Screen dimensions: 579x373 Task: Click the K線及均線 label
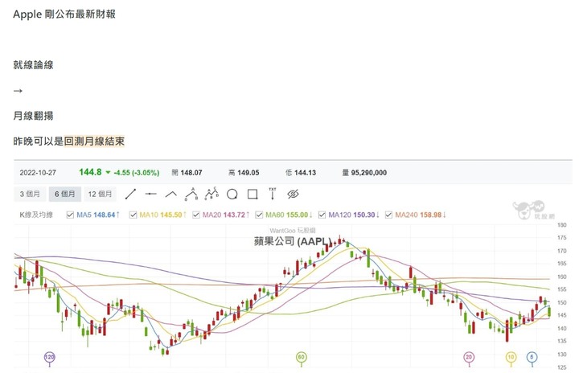coord(36,215)
